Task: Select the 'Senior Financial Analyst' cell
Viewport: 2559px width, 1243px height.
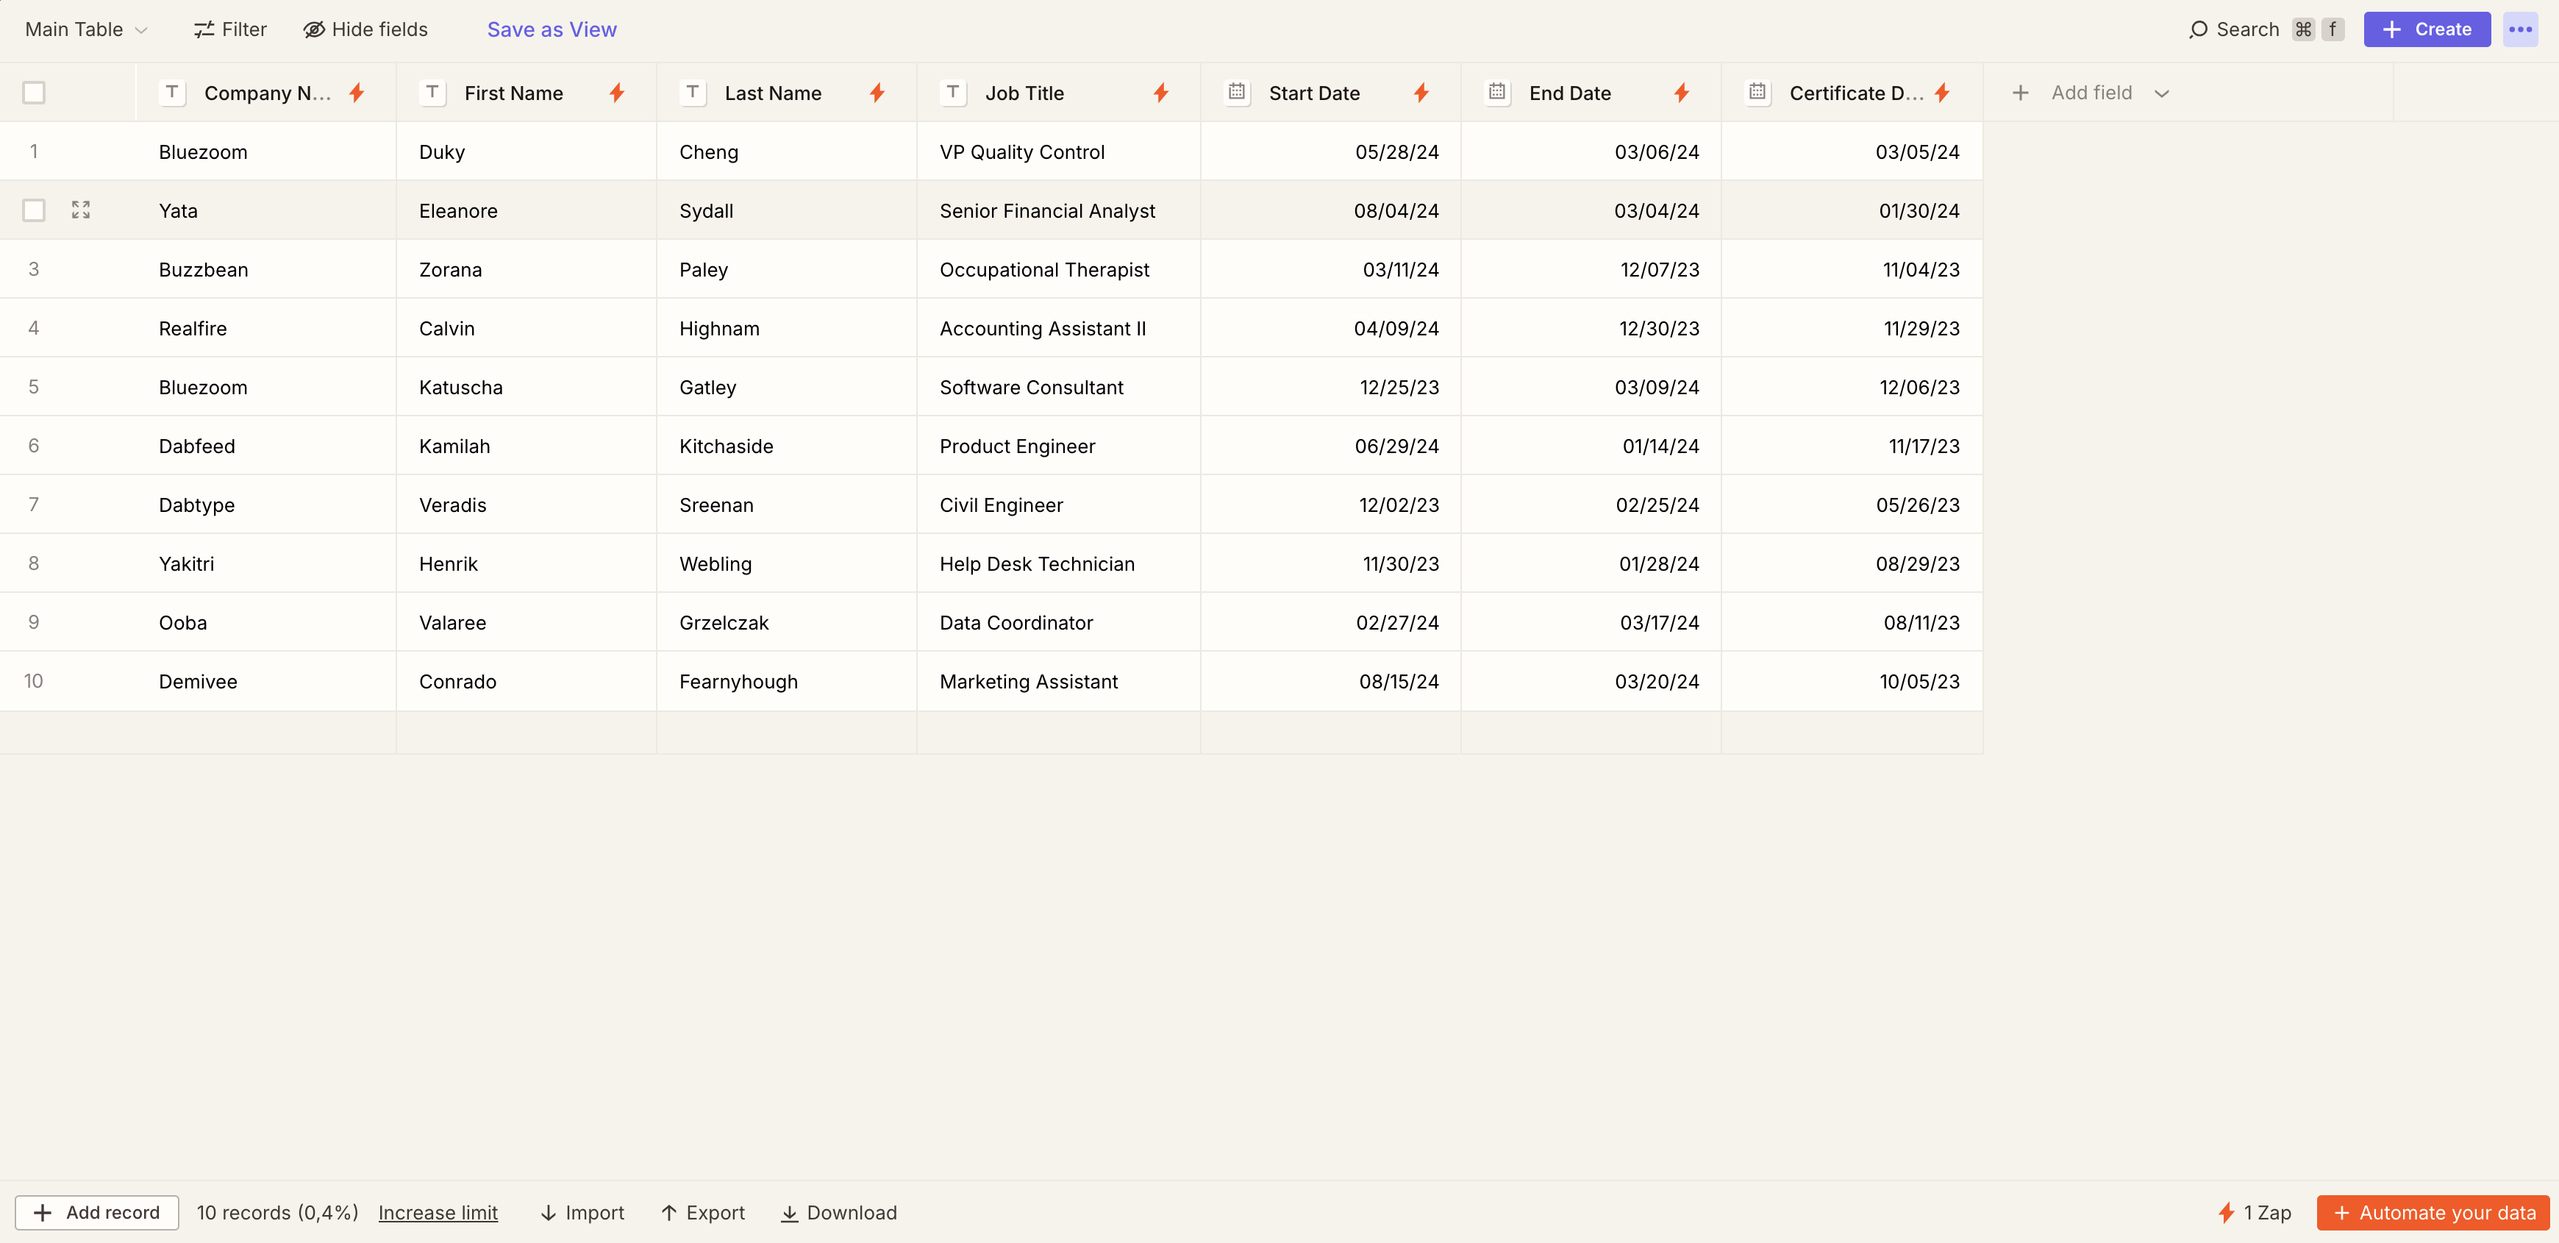Action: (1059, 210)
